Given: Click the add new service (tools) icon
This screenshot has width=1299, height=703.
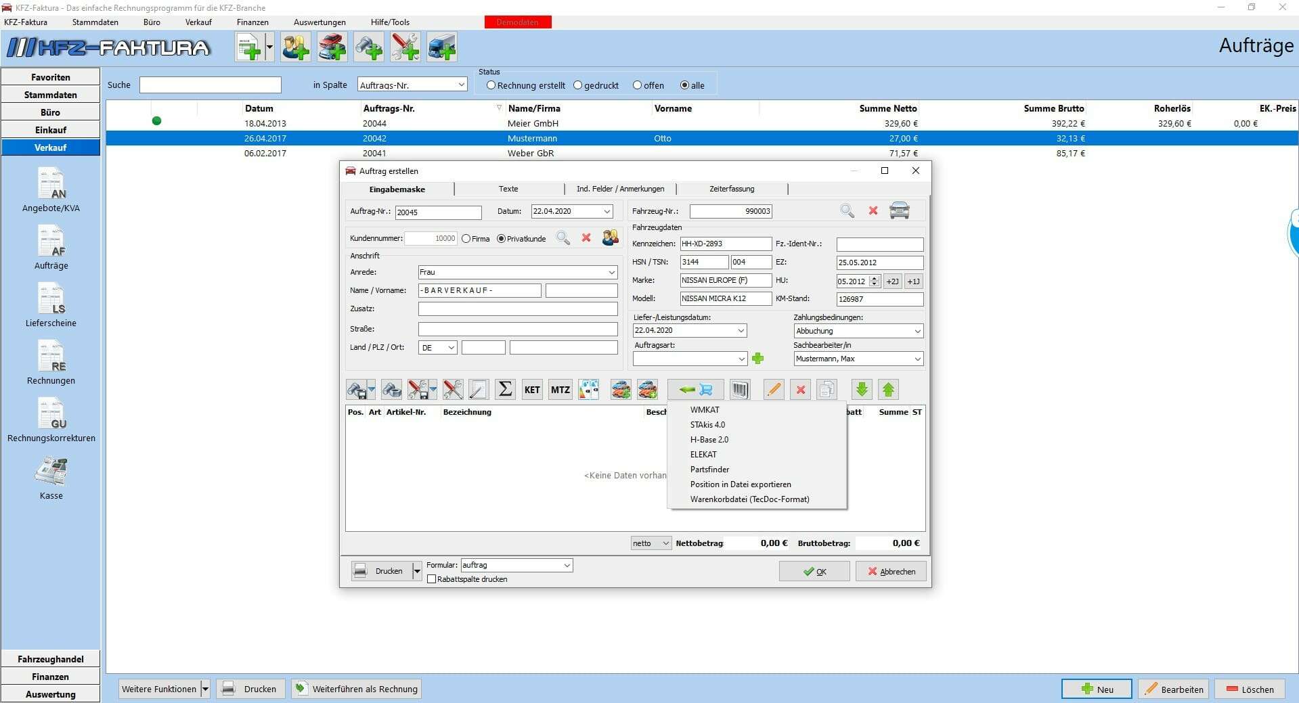Looking at the screenshot, I should pos(405,47).
